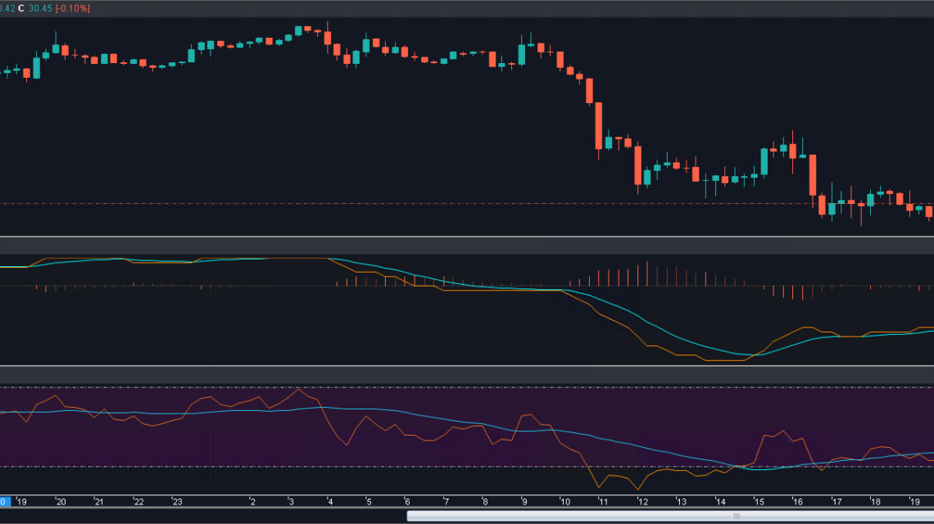Click the horizontal scrollbar thumb

point(670,516)
